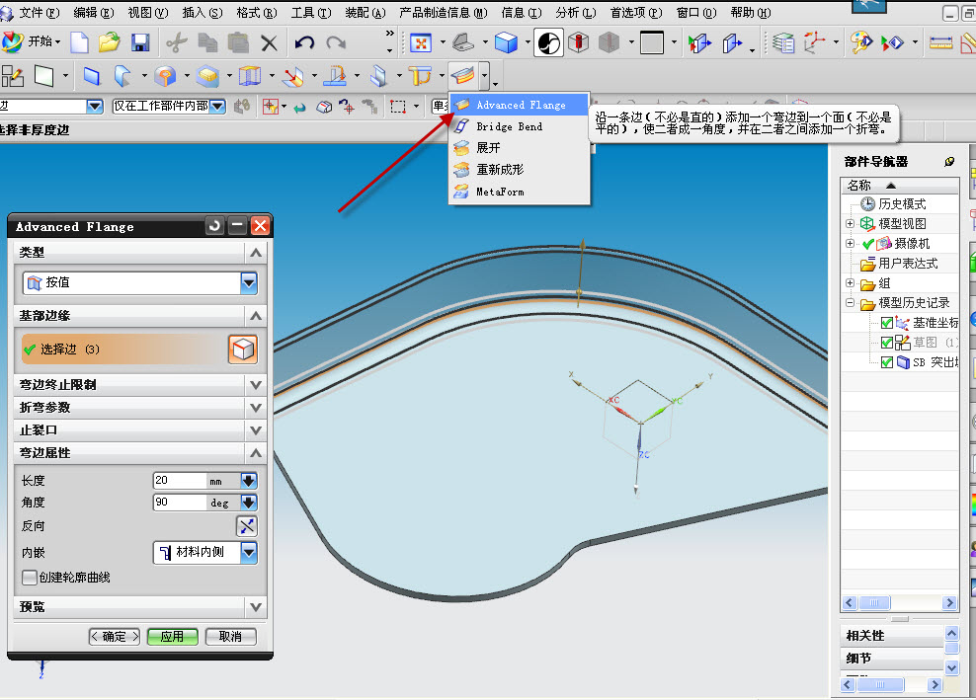Viewport: 976px width, 700px height.
Task: Expand the 组 tree node
Action: pyautogui.click(x=850, y=283)
